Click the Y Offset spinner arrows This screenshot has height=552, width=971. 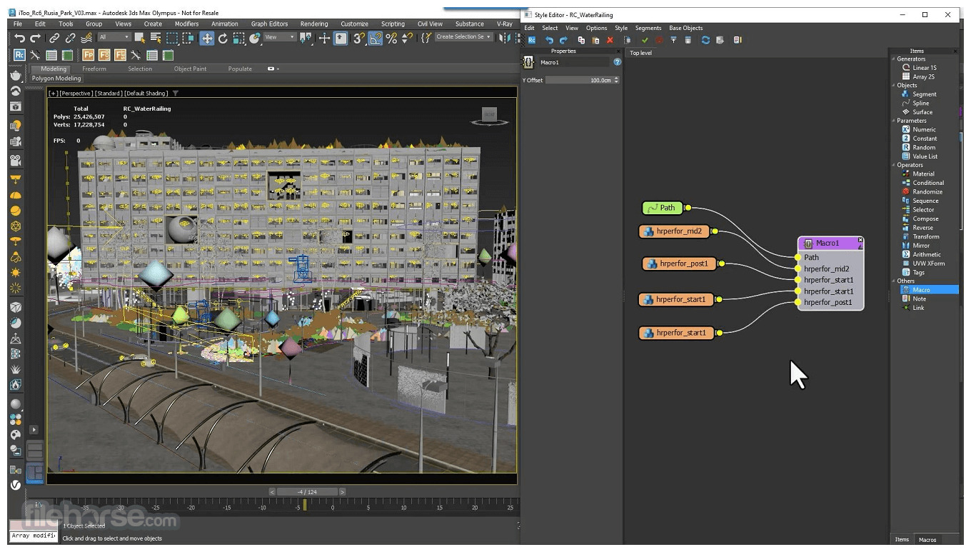click(616, 80)
